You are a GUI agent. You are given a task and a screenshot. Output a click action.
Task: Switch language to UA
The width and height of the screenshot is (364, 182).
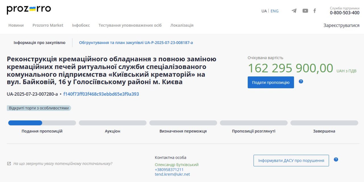click(264, 11)
